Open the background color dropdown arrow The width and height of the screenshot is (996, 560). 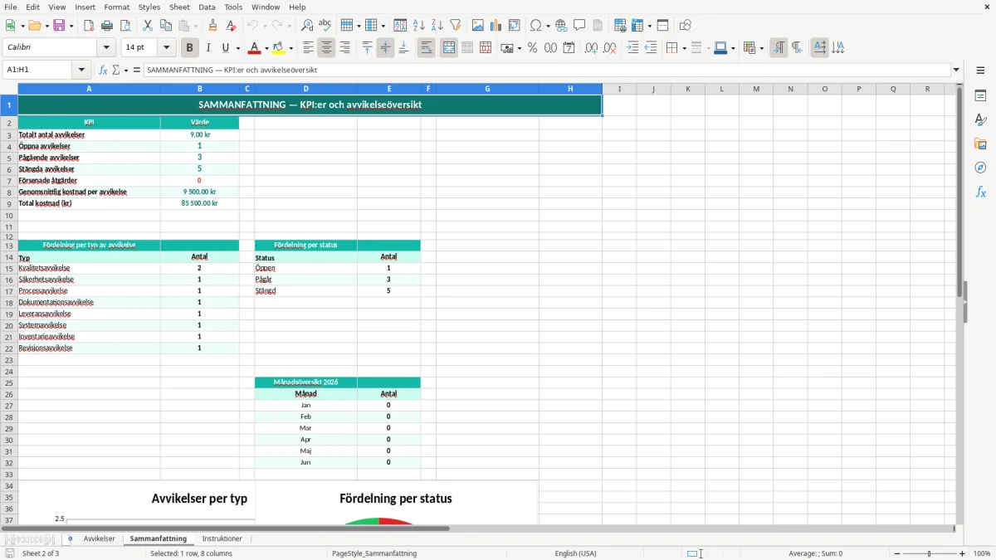pyautogui.click(x=292, y=48)
